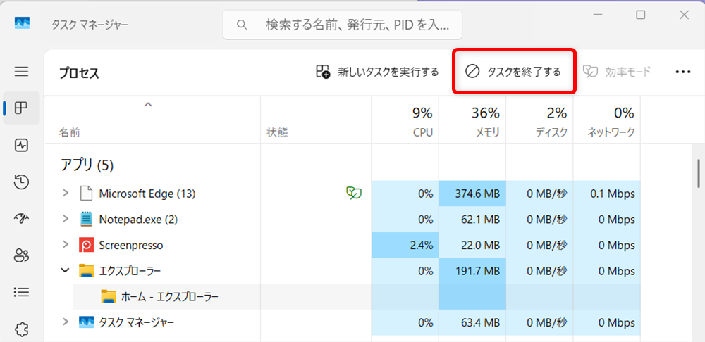
Task: Open the Startup apps gauge icon
Action: point(22,219)
